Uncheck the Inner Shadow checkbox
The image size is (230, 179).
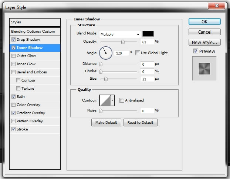pyautogui.click(x=13, y=47)
